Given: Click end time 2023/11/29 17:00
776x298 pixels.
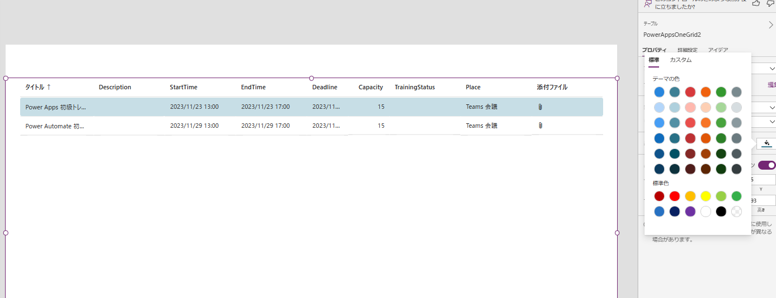Looking at the screenshot, I should point(265,126).
